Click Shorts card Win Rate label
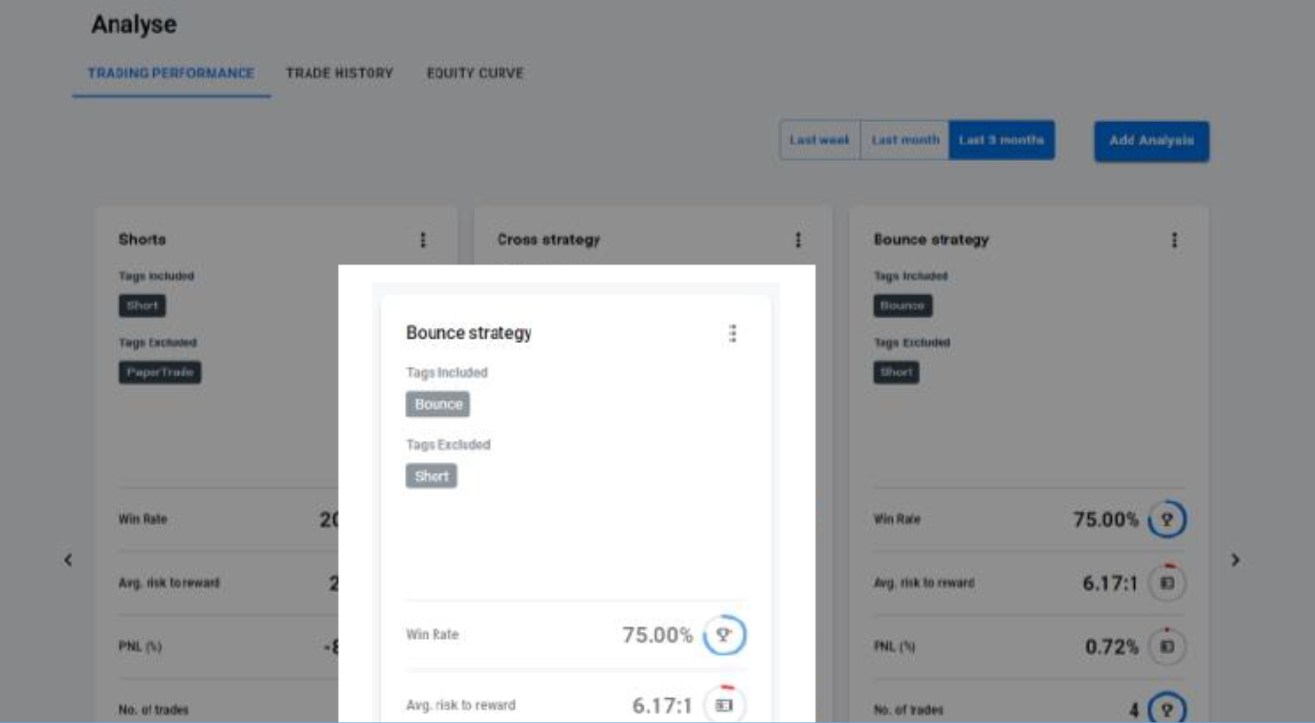Viewport: 1315px width, 723px height. 143,519
